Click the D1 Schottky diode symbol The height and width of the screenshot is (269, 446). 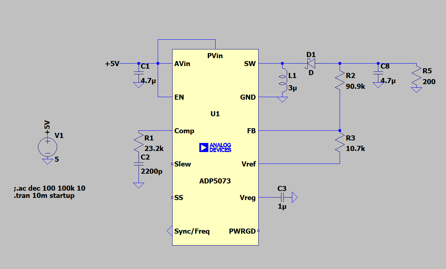(x=311, y=64)
